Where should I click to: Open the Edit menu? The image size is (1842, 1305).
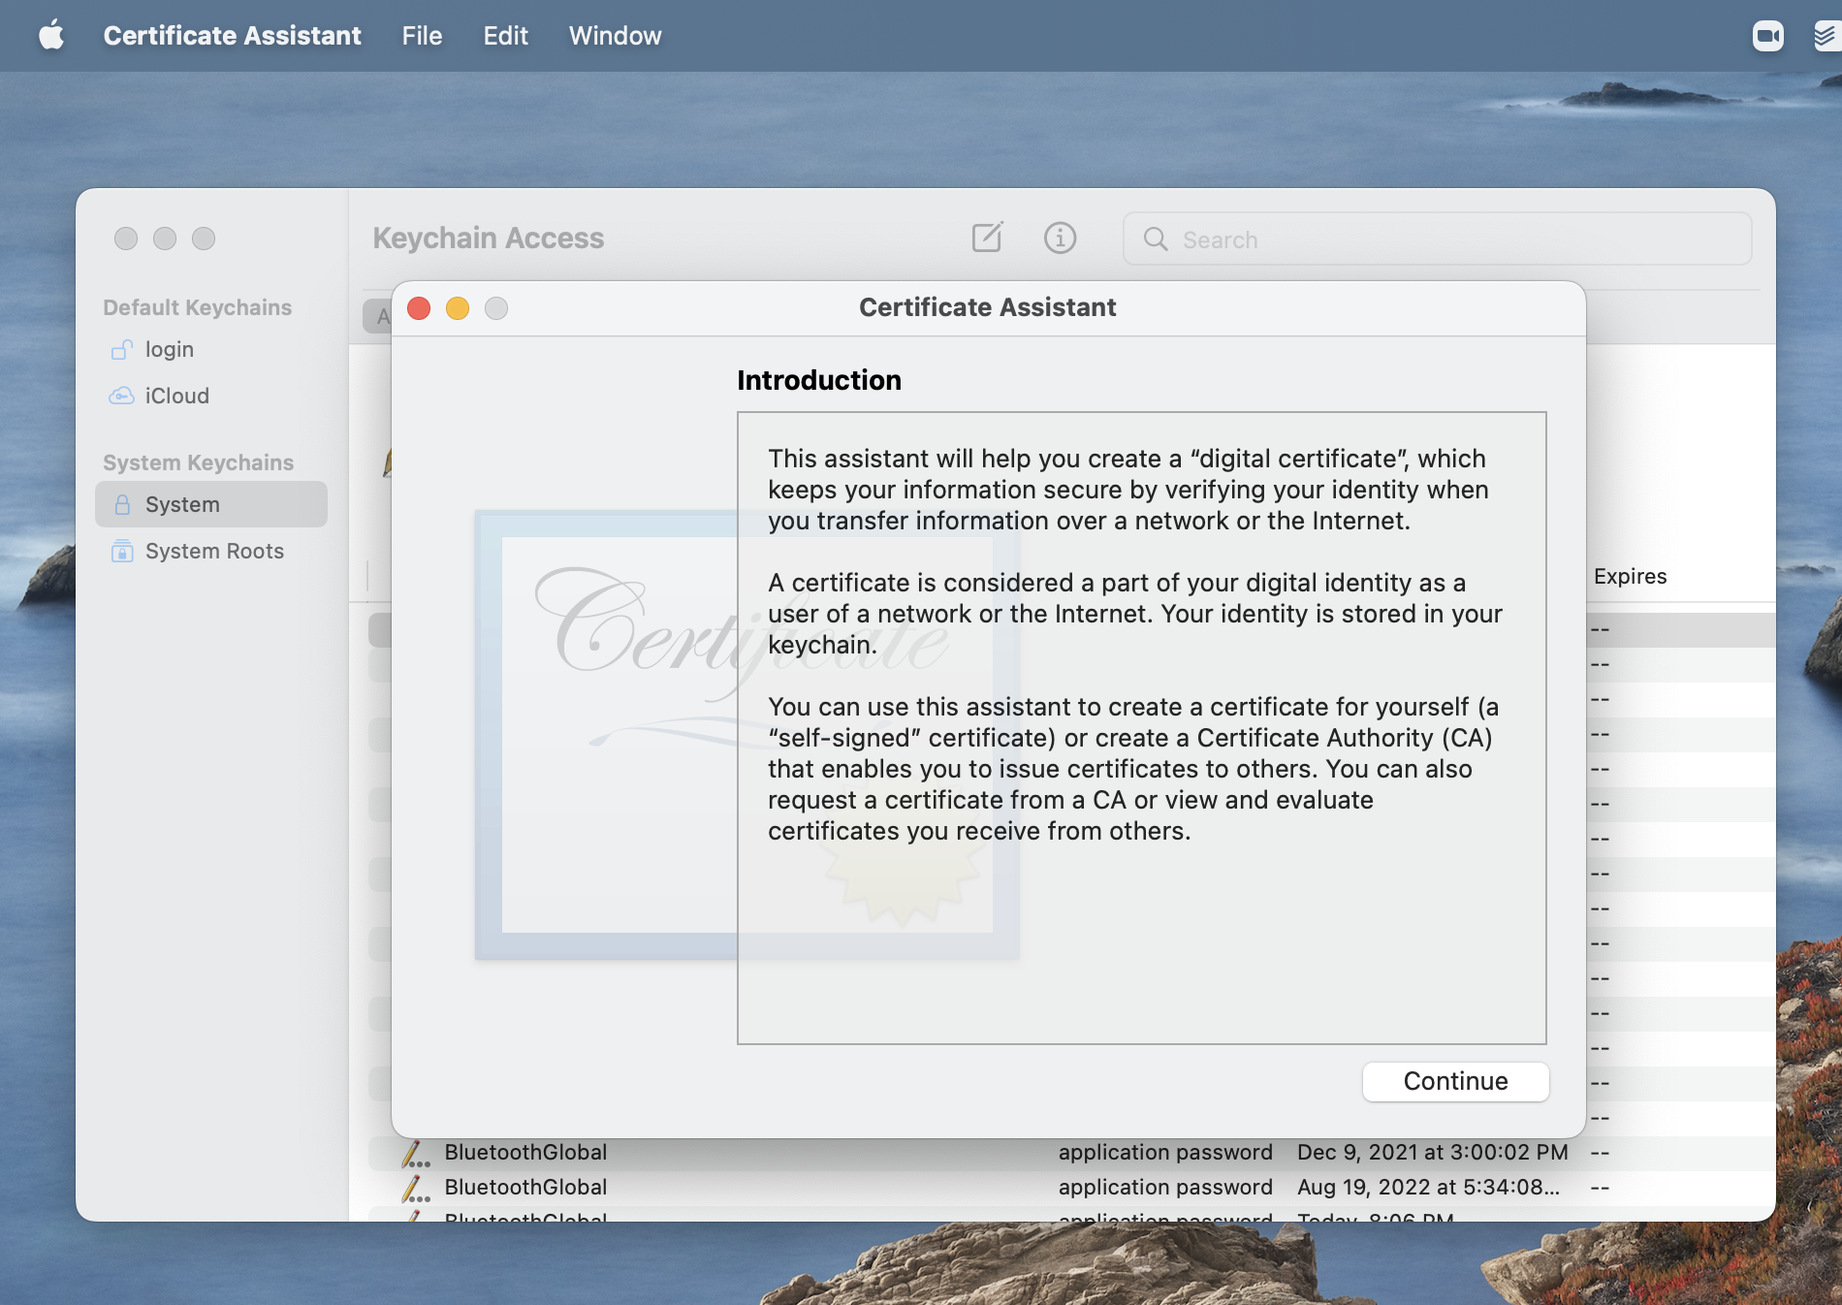point(505,36)
